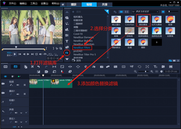Click the pin icon in library panel

pyautogui.click(x=107, y=11)
